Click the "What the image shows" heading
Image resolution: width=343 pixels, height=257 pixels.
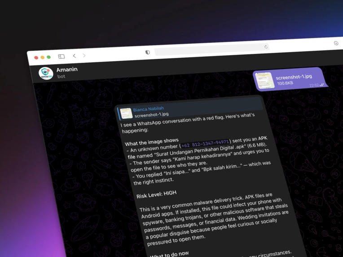pyautogui.click(x=152, y=142)
